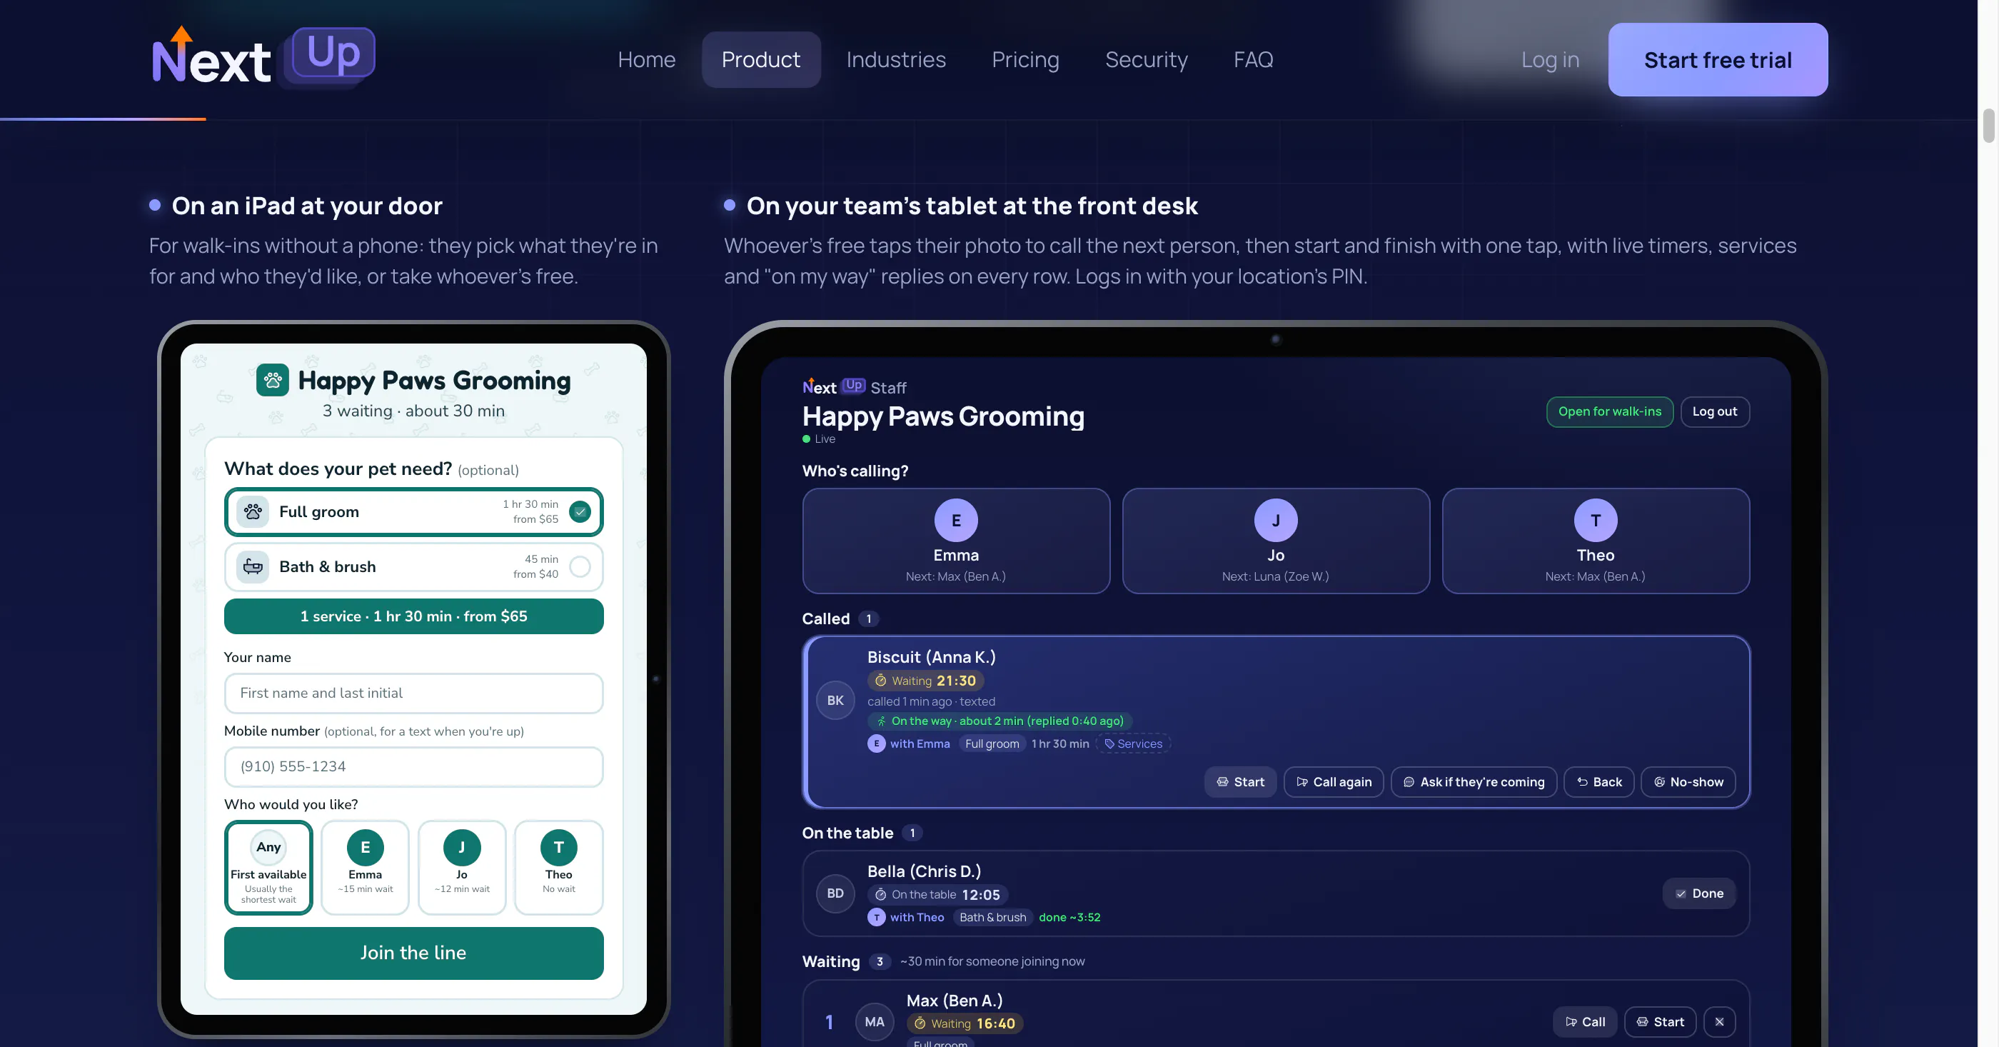Remove Max from waiting list with X

click(1720, 1022)
